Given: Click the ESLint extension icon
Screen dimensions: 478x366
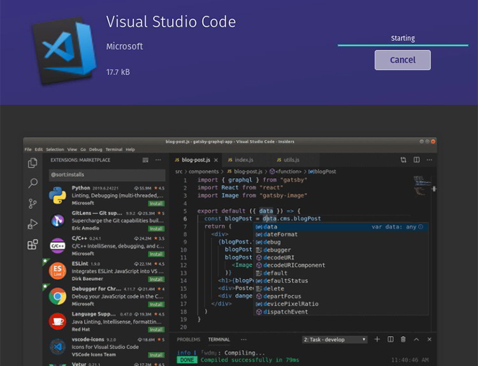Looking at the screenshot, I should coord(57,271).
